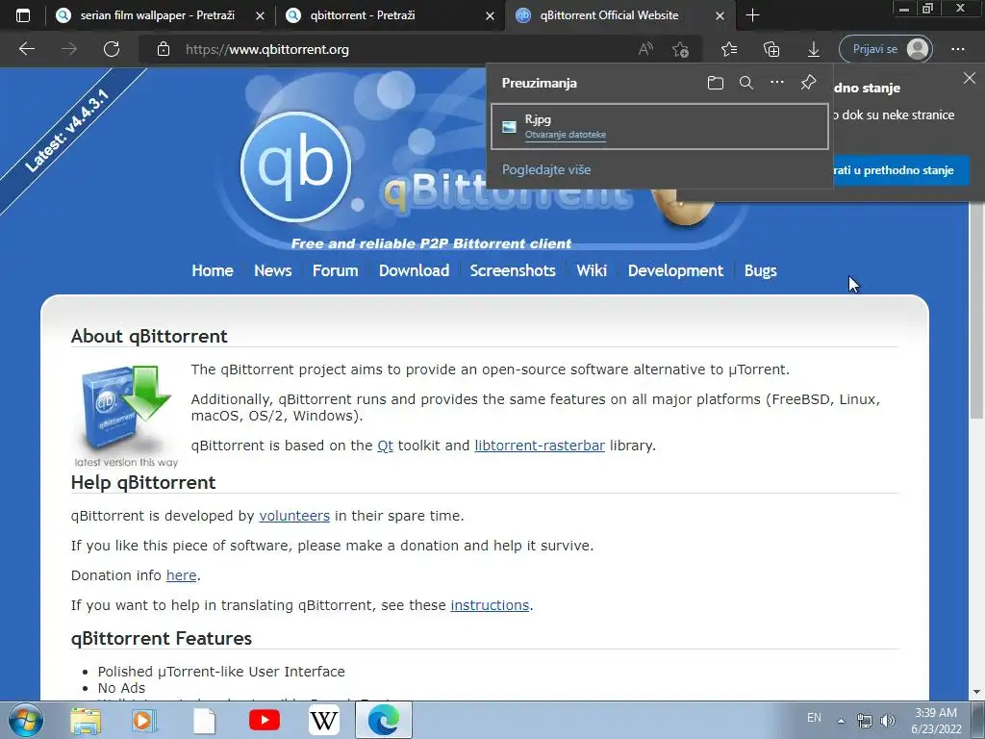Image resolution: width=985 pixels, height=739 pixels.
Task: Open the Windows Start button
Action: coord(26,720)
